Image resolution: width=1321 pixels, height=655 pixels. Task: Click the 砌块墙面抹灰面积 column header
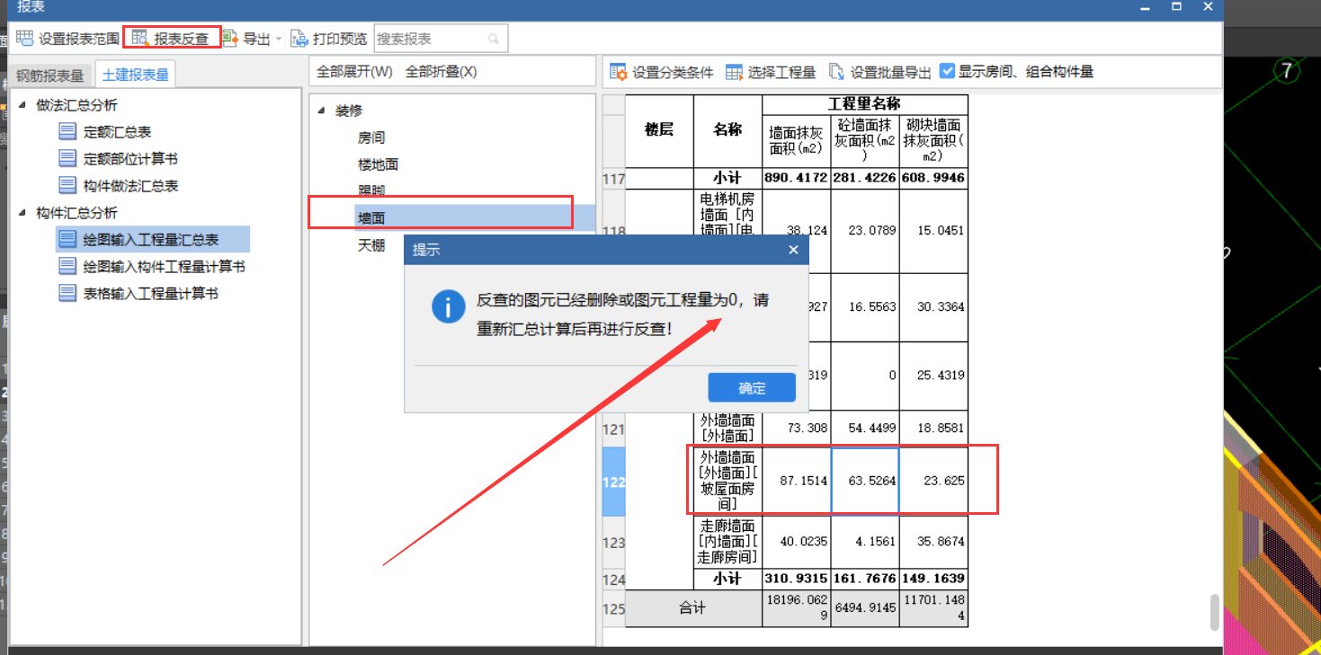(x=933, y=141)
